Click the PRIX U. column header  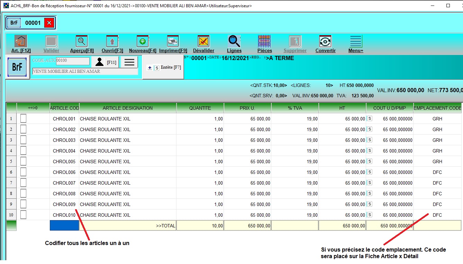[247, 108]
